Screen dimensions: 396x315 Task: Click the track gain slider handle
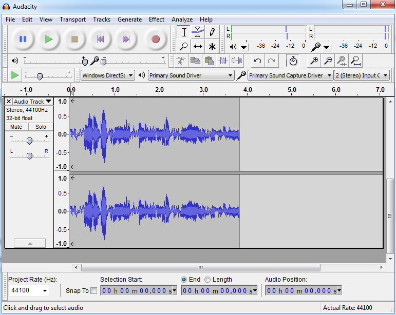pos(29,141)
